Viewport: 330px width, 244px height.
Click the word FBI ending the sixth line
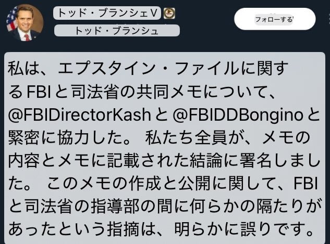pos(305,184)
